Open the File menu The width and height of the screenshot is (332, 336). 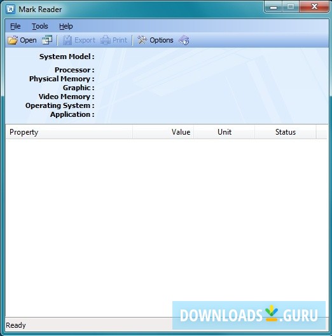pyautogui.click(x=15, y=26)
